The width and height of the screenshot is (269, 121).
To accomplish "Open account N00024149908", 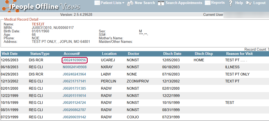I will pyautogui.click(x=74, y=67).
